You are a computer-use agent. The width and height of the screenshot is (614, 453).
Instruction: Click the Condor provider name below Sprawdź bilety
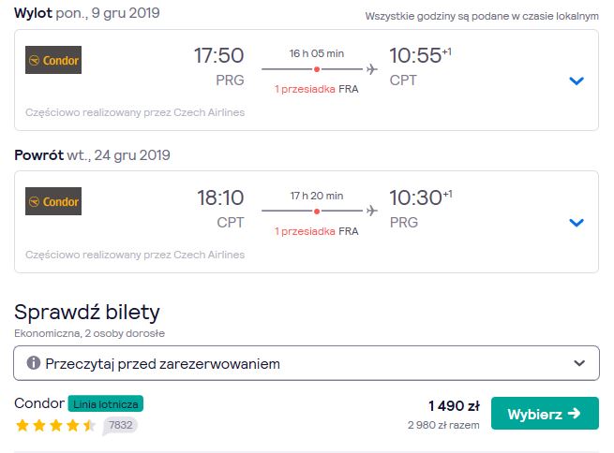[39, 403]
